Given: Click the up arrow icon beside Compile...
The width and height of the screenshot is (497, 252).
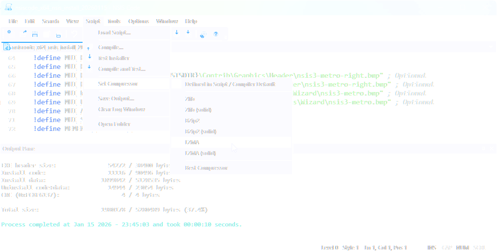Looking at the screenshot, I should pos(88,49).
